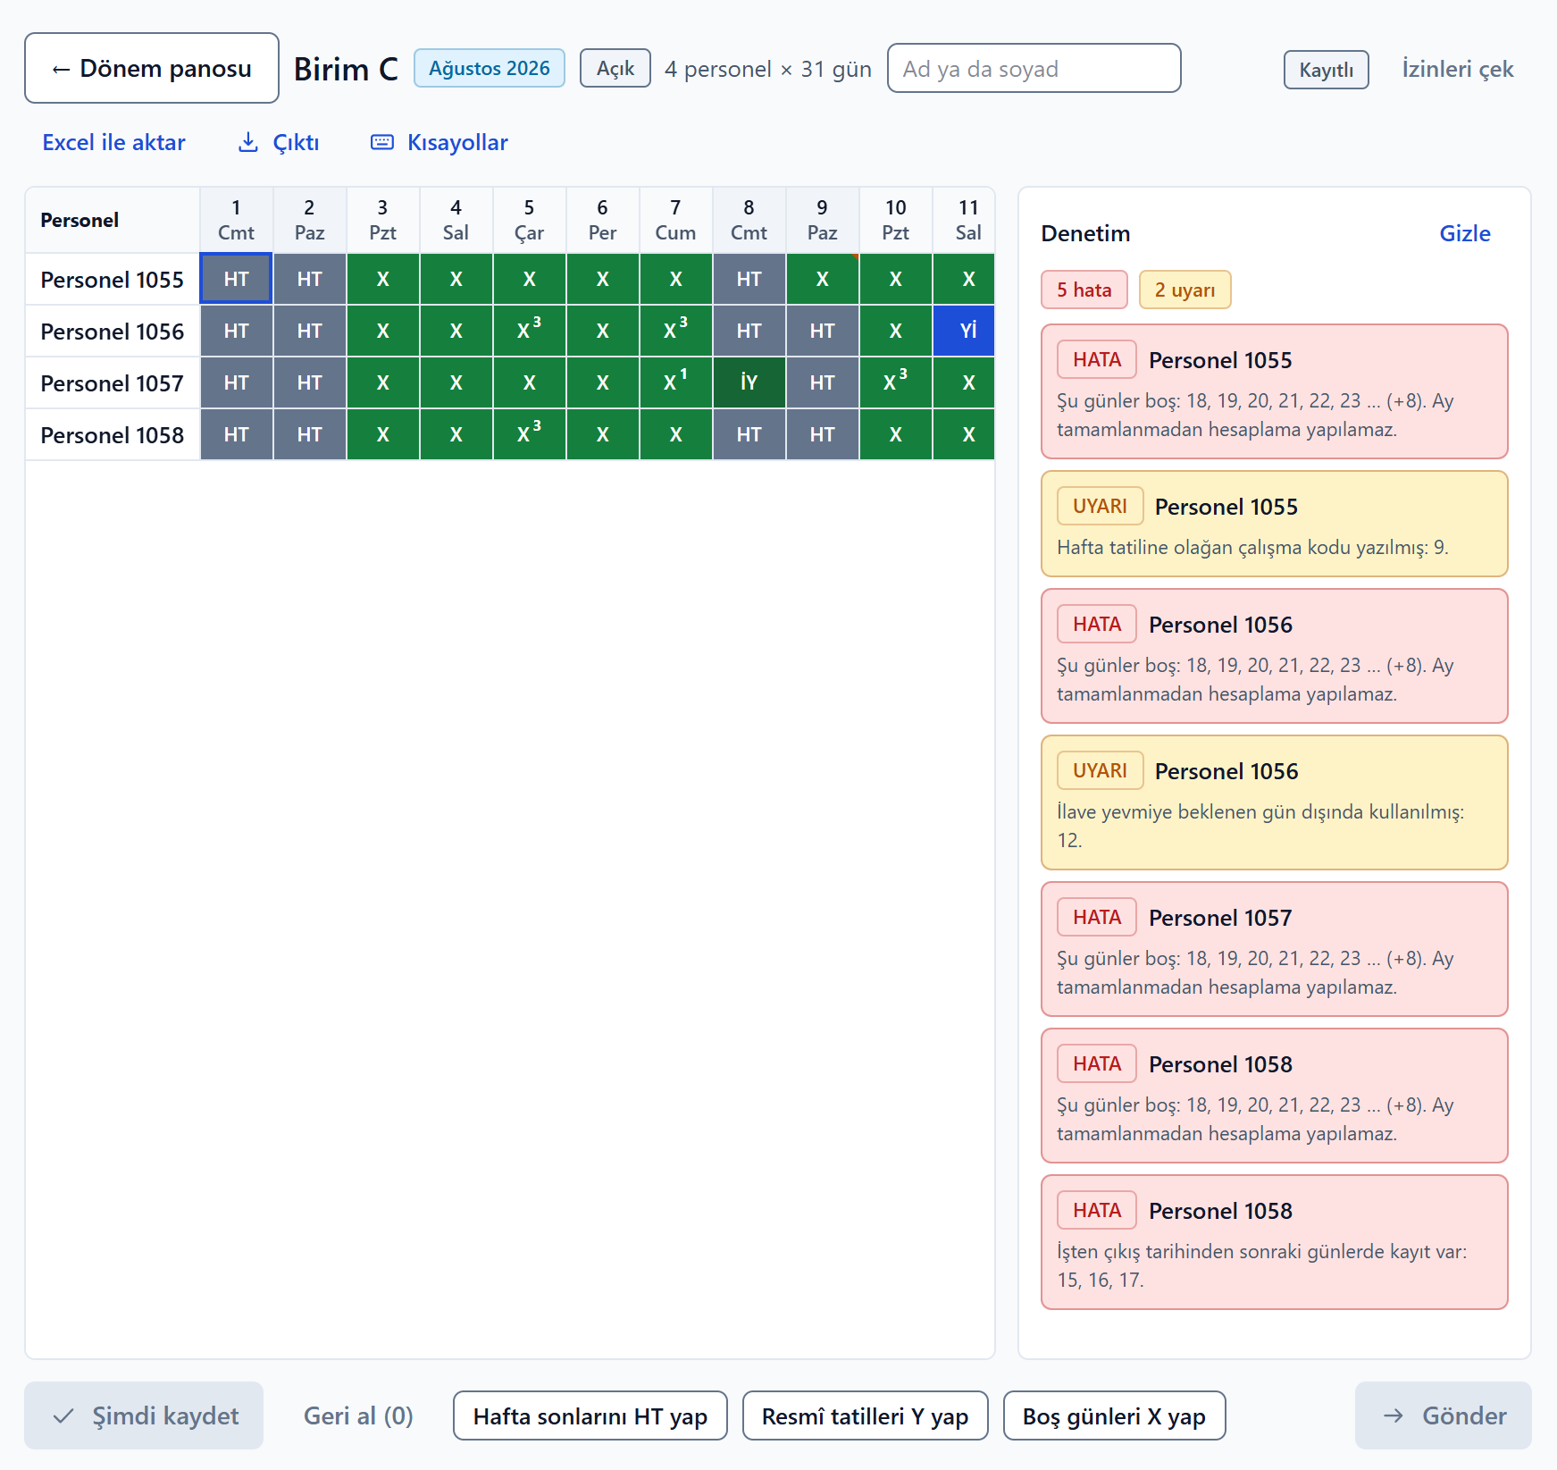The image size is (1557, 1470).
Task: Select Personel 1055 day 6 X cell
Action: (x=603, y=279)
